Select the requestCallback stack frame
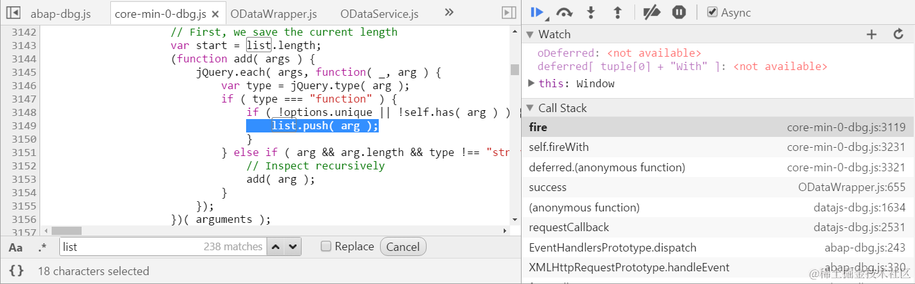 point(718,227)
